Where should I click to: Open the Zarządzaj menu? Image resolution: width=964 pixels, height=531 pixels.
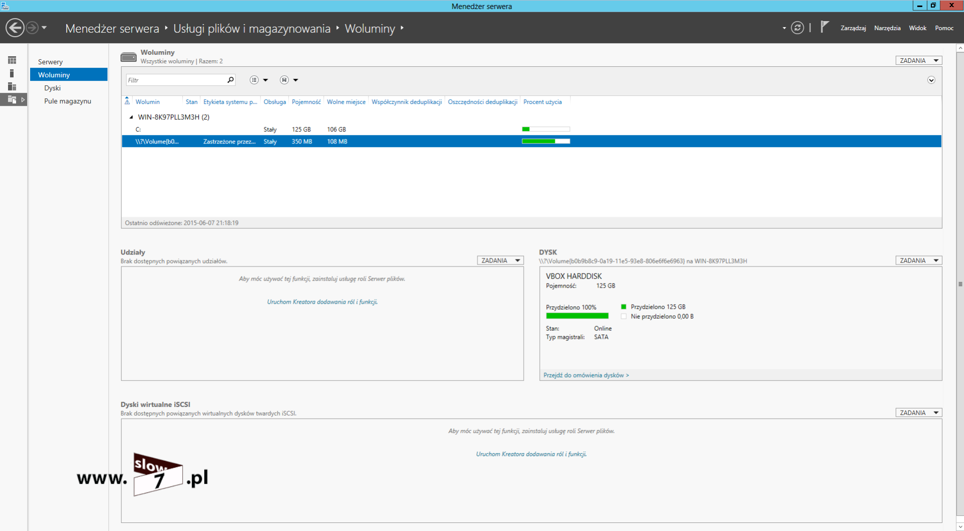(853, 28)
